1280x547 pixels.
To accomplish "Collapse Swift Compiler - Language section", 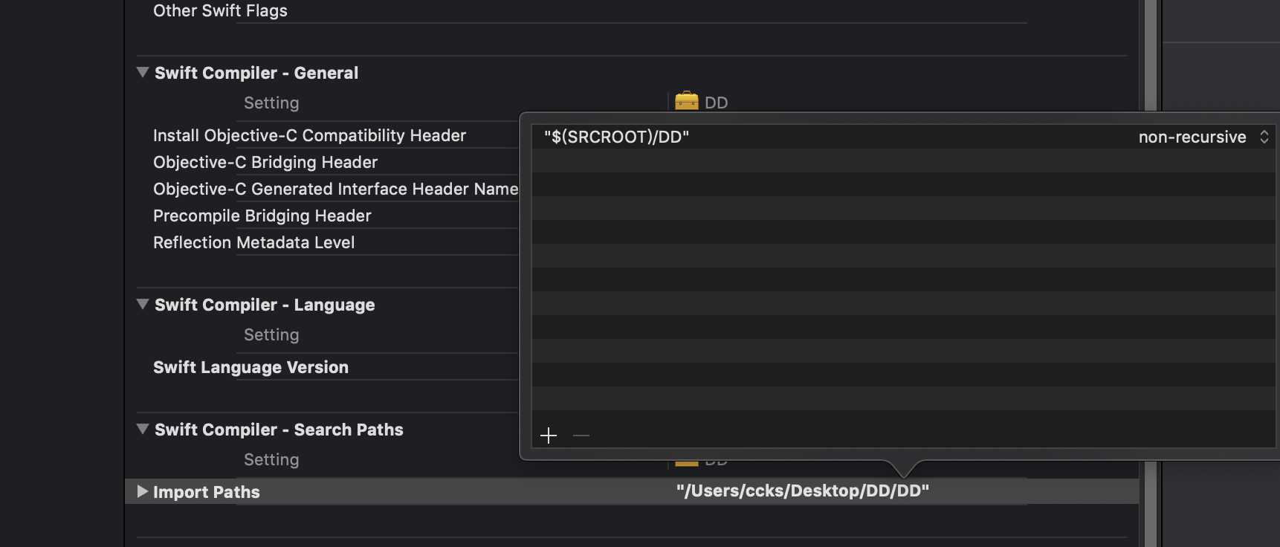I will (143, 304).
